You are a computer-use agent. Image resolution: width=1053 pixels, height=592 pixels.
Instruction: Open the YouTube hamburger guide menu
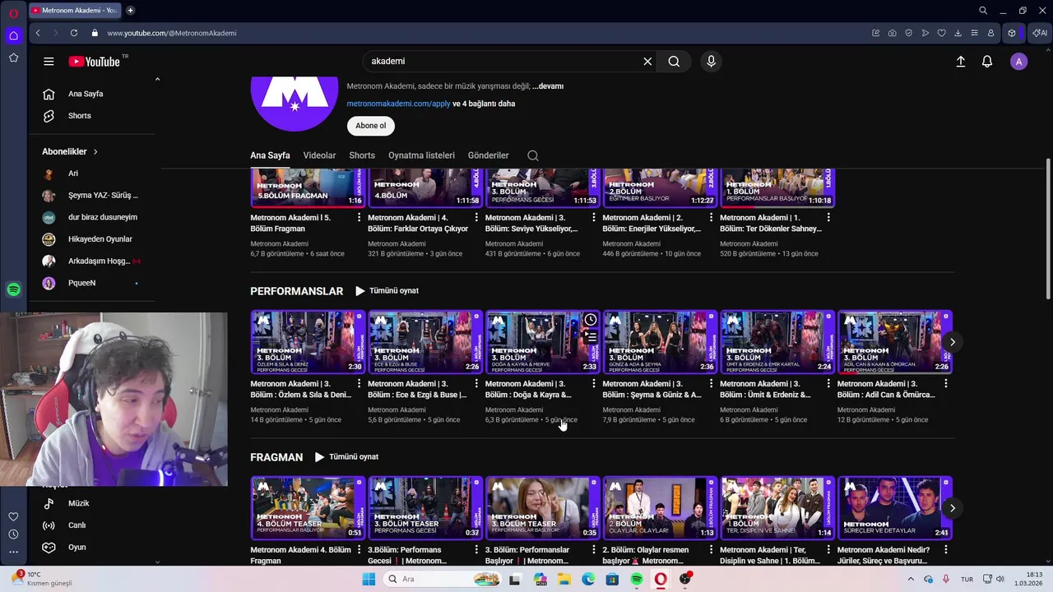49,62
